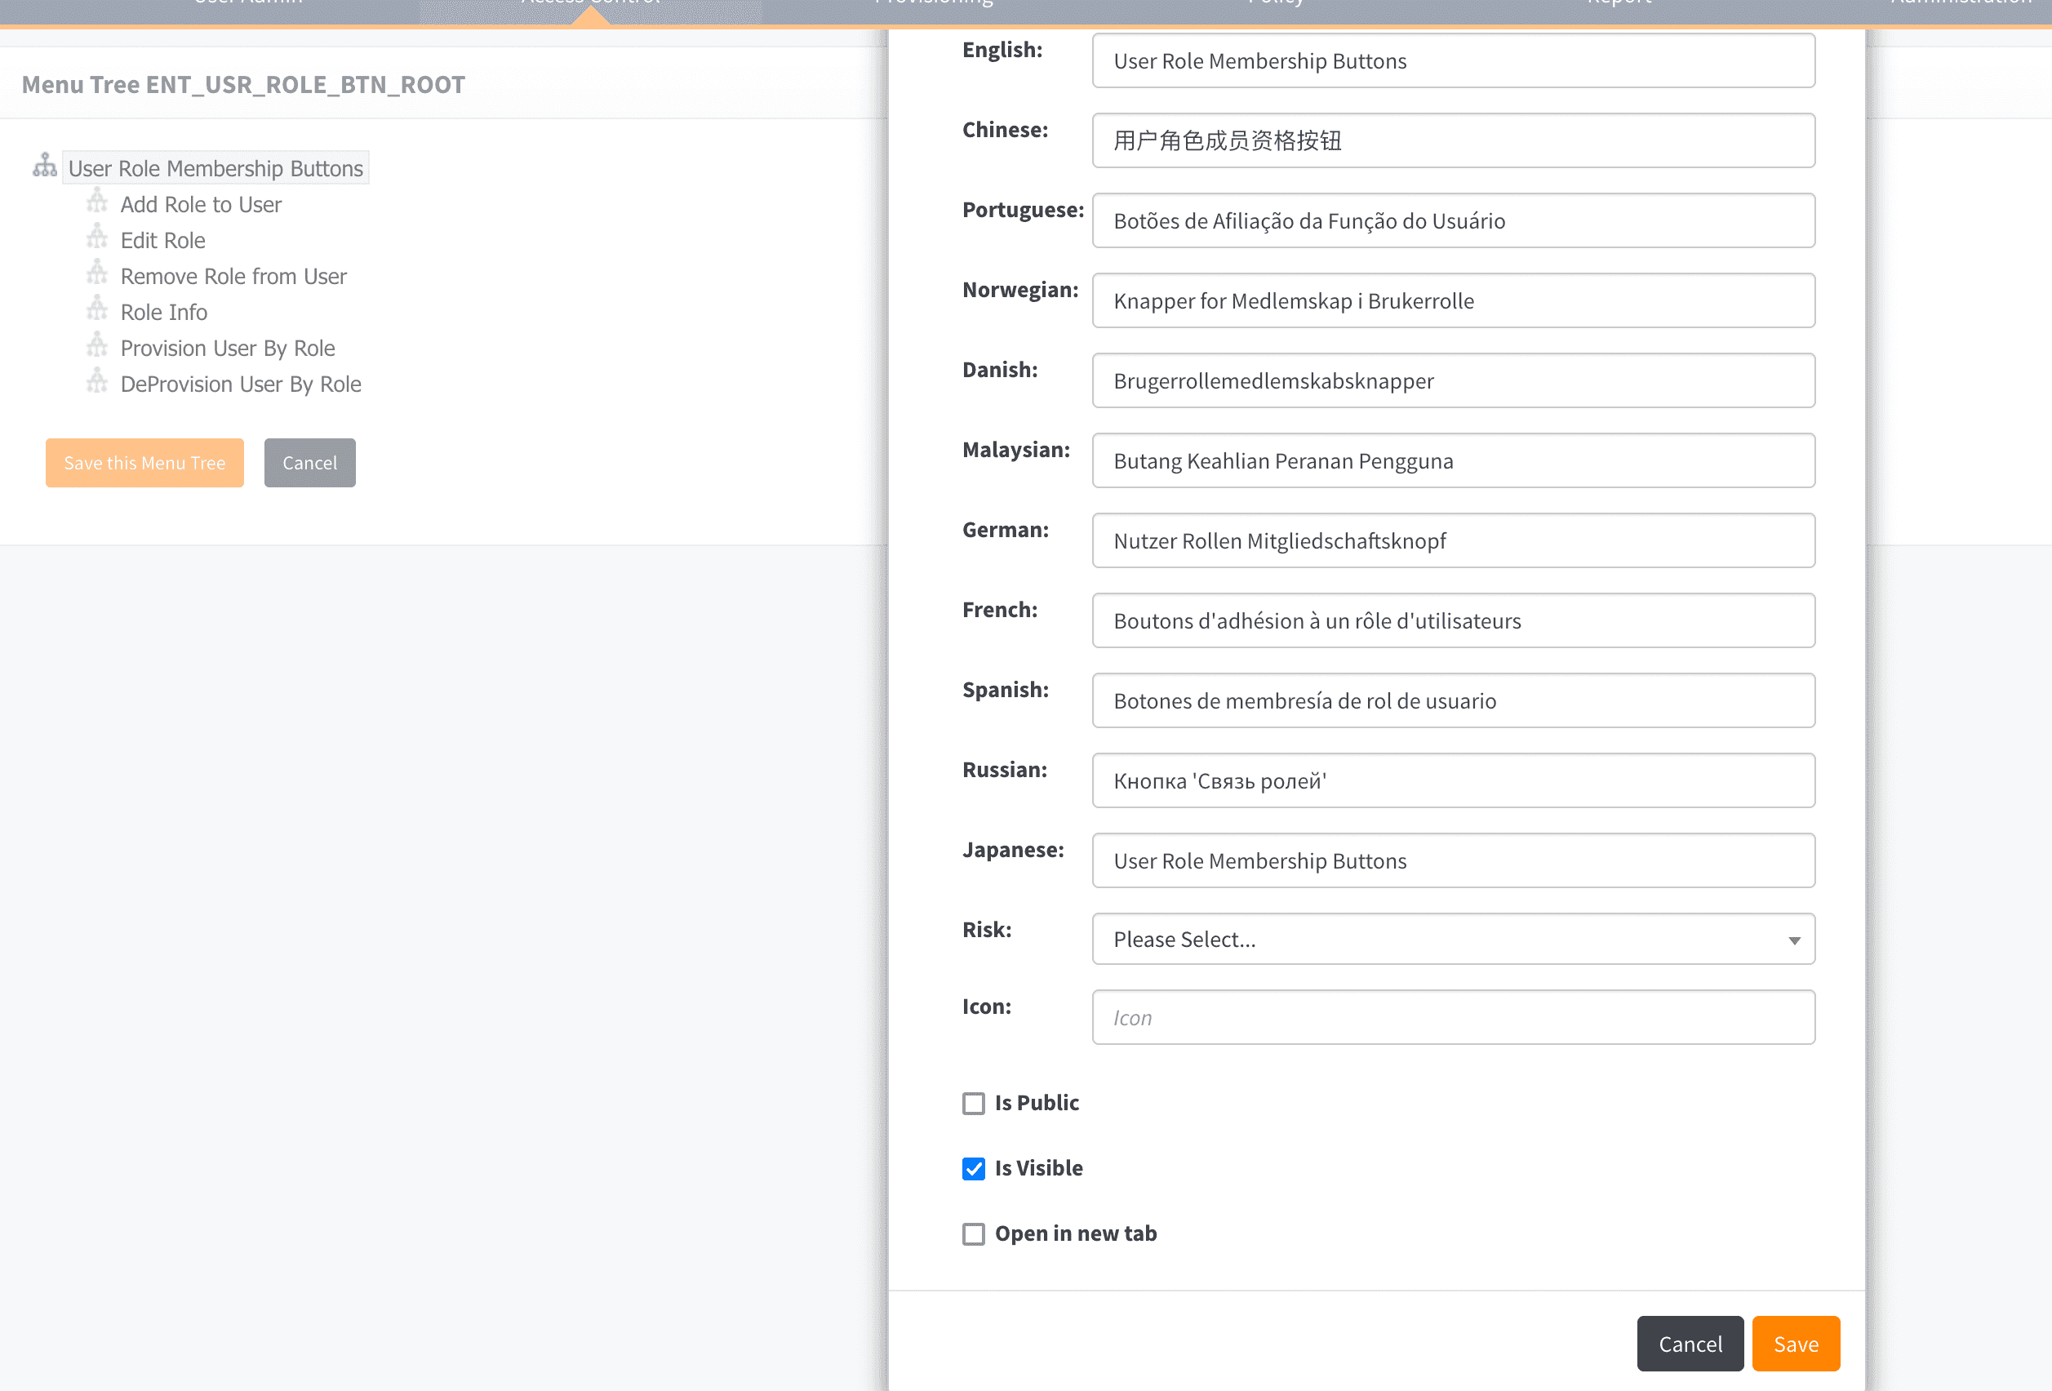Select User Role Membership Buttons root node
This screenshot has width=2052, height=1391.
215,168
